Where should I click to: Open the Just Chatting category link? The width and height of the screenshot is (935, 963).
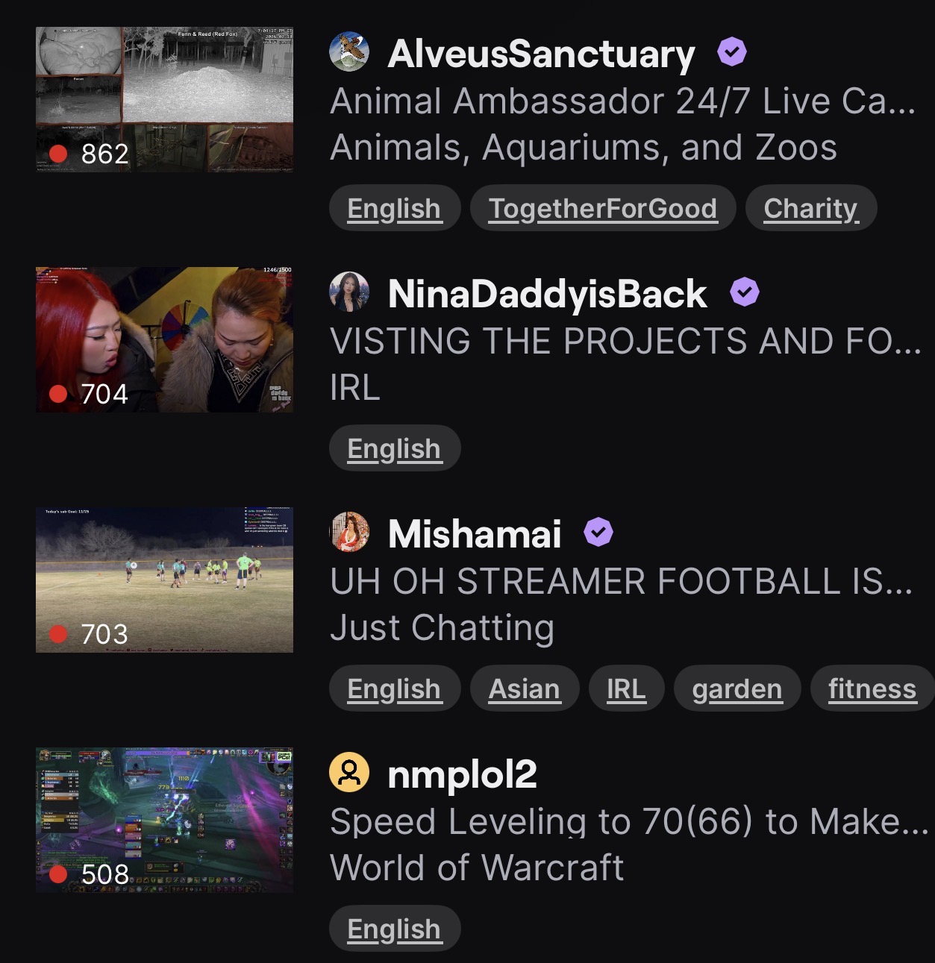click(x=443, y=628)
